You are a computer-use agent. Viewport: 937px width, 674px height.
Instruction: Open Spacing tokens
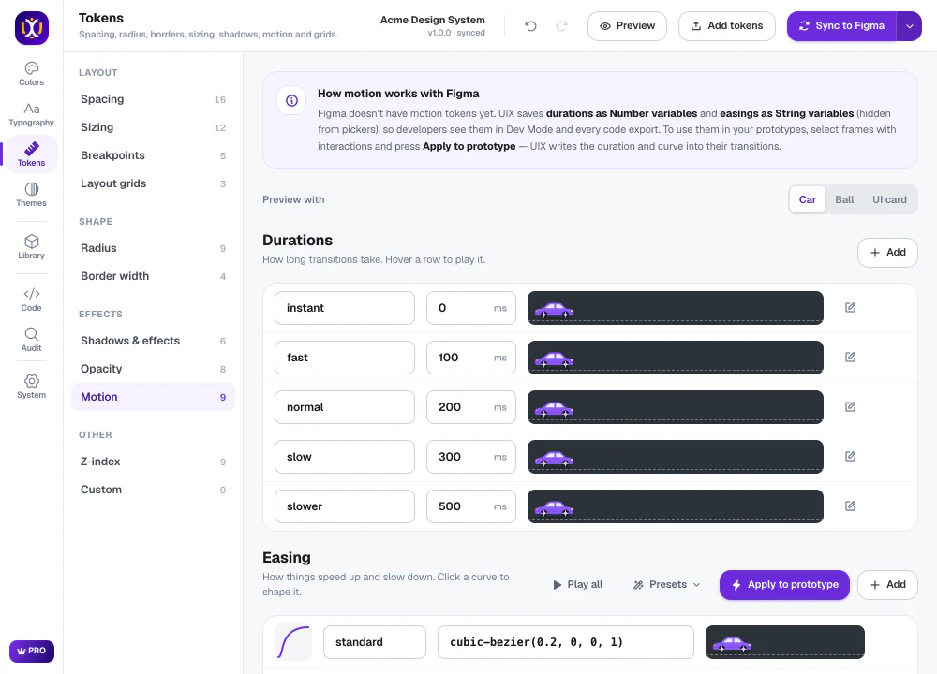pyautogui.click(x=153, y=99)
